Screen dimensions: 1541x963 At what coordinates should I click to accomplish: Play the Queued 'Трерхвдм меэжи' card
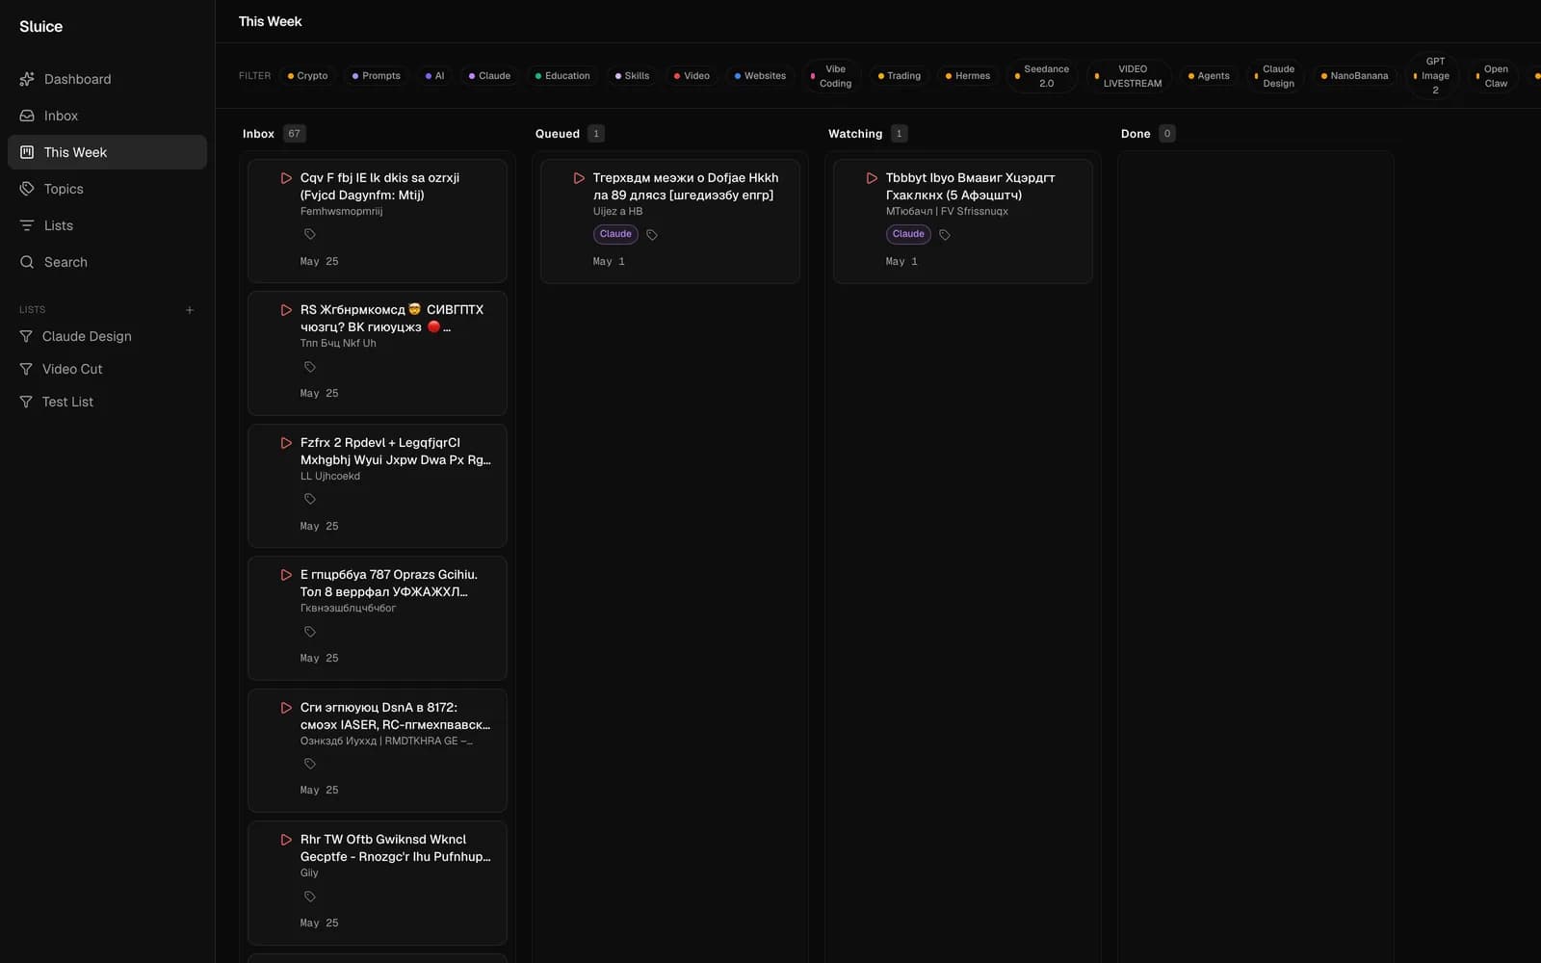[579, 178]
